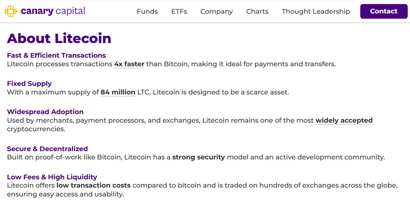The image size is (410, 204).
Task: Click the bold "strong security" text
Action: [x=198, y=157]
